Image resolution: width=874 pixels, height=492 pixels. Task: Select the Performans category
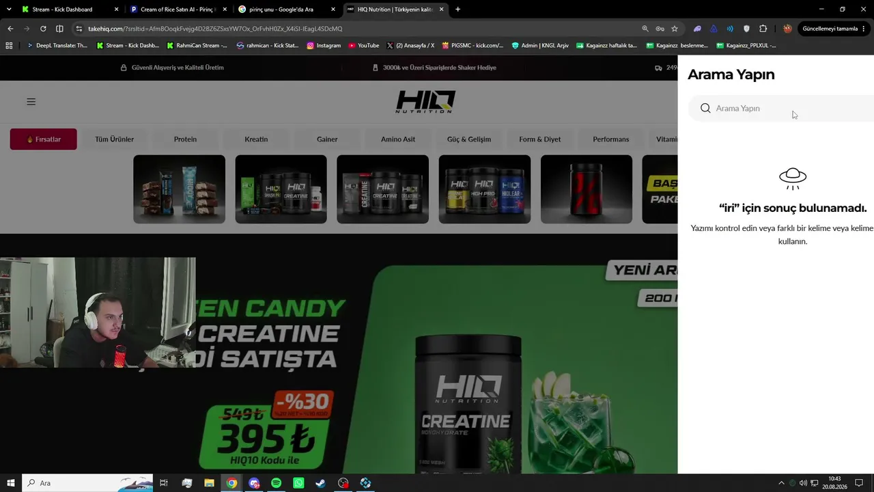coord(611,139)
